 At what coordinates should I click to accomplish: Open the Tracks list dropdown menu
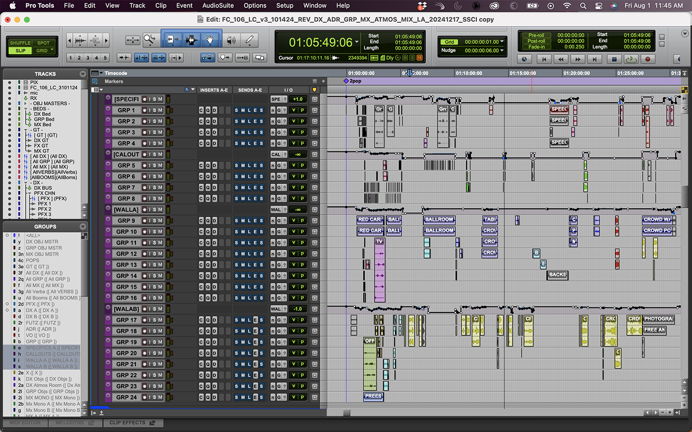point(83,74)
